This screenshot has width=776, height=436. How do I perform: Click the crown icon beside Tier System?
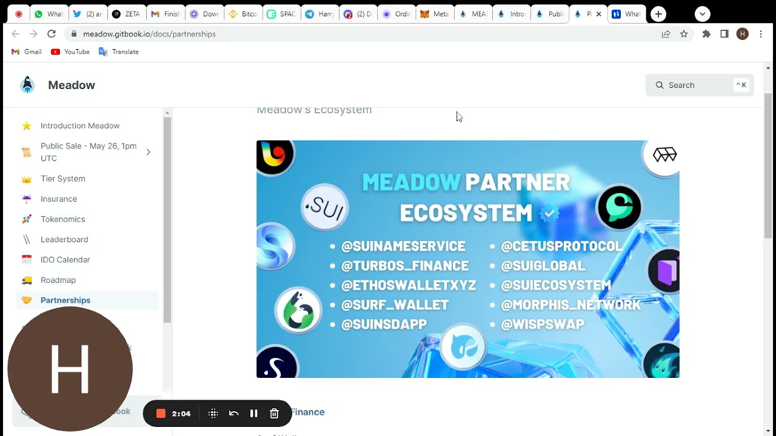coord(27,179)
